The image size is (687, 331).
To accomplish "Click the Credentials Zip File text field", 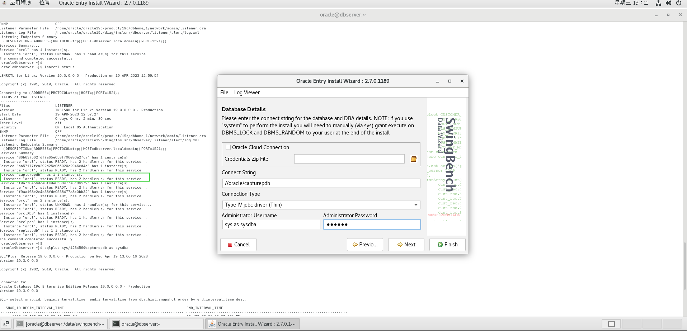I will coord(349,159).
